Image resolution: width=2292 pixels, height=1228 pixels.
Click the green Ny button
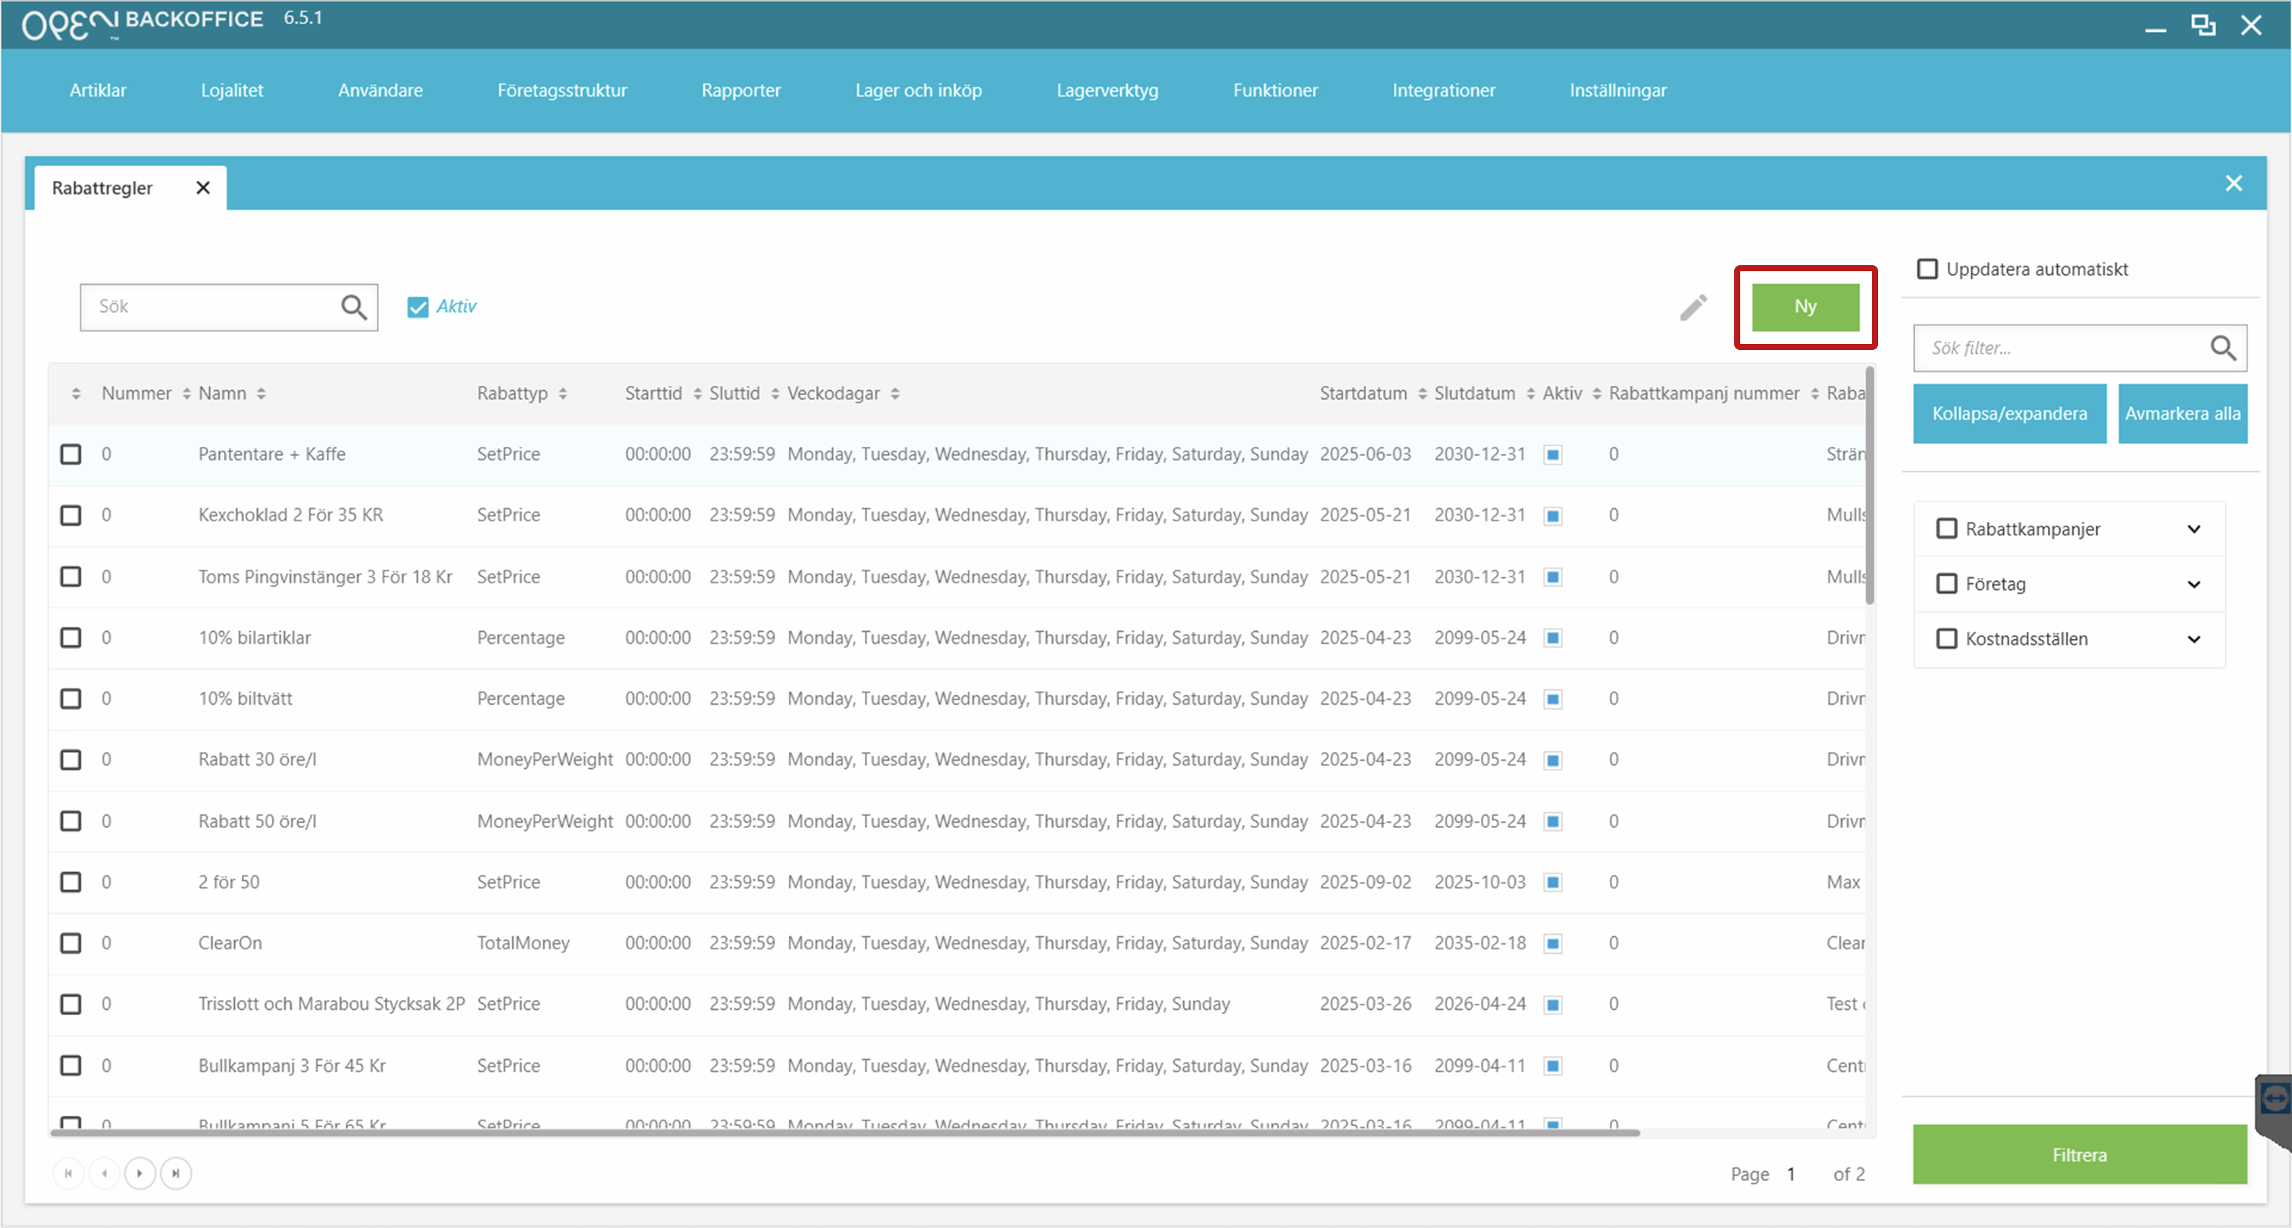1805,307
